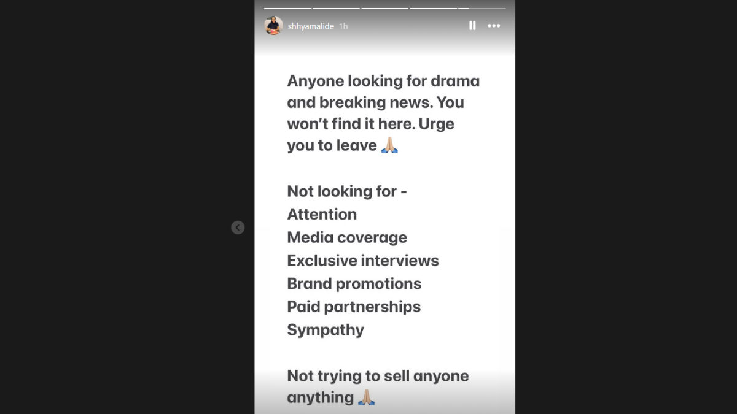Jump to the second story progress segment
This screenshot has height=414, width=737.
click(336, 8)
